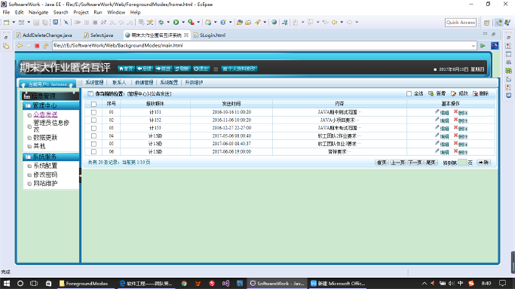
Task: Check the box for row 03
Action: 94,128
